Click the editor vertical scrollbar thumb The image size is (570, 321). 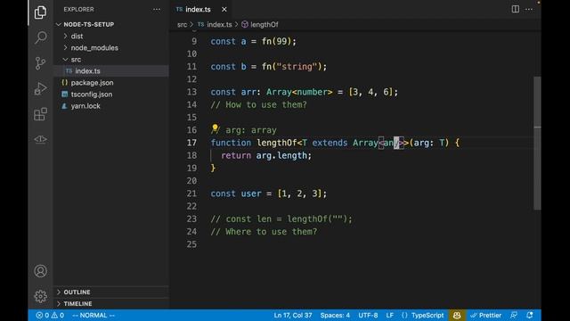(x=537, y=143)
